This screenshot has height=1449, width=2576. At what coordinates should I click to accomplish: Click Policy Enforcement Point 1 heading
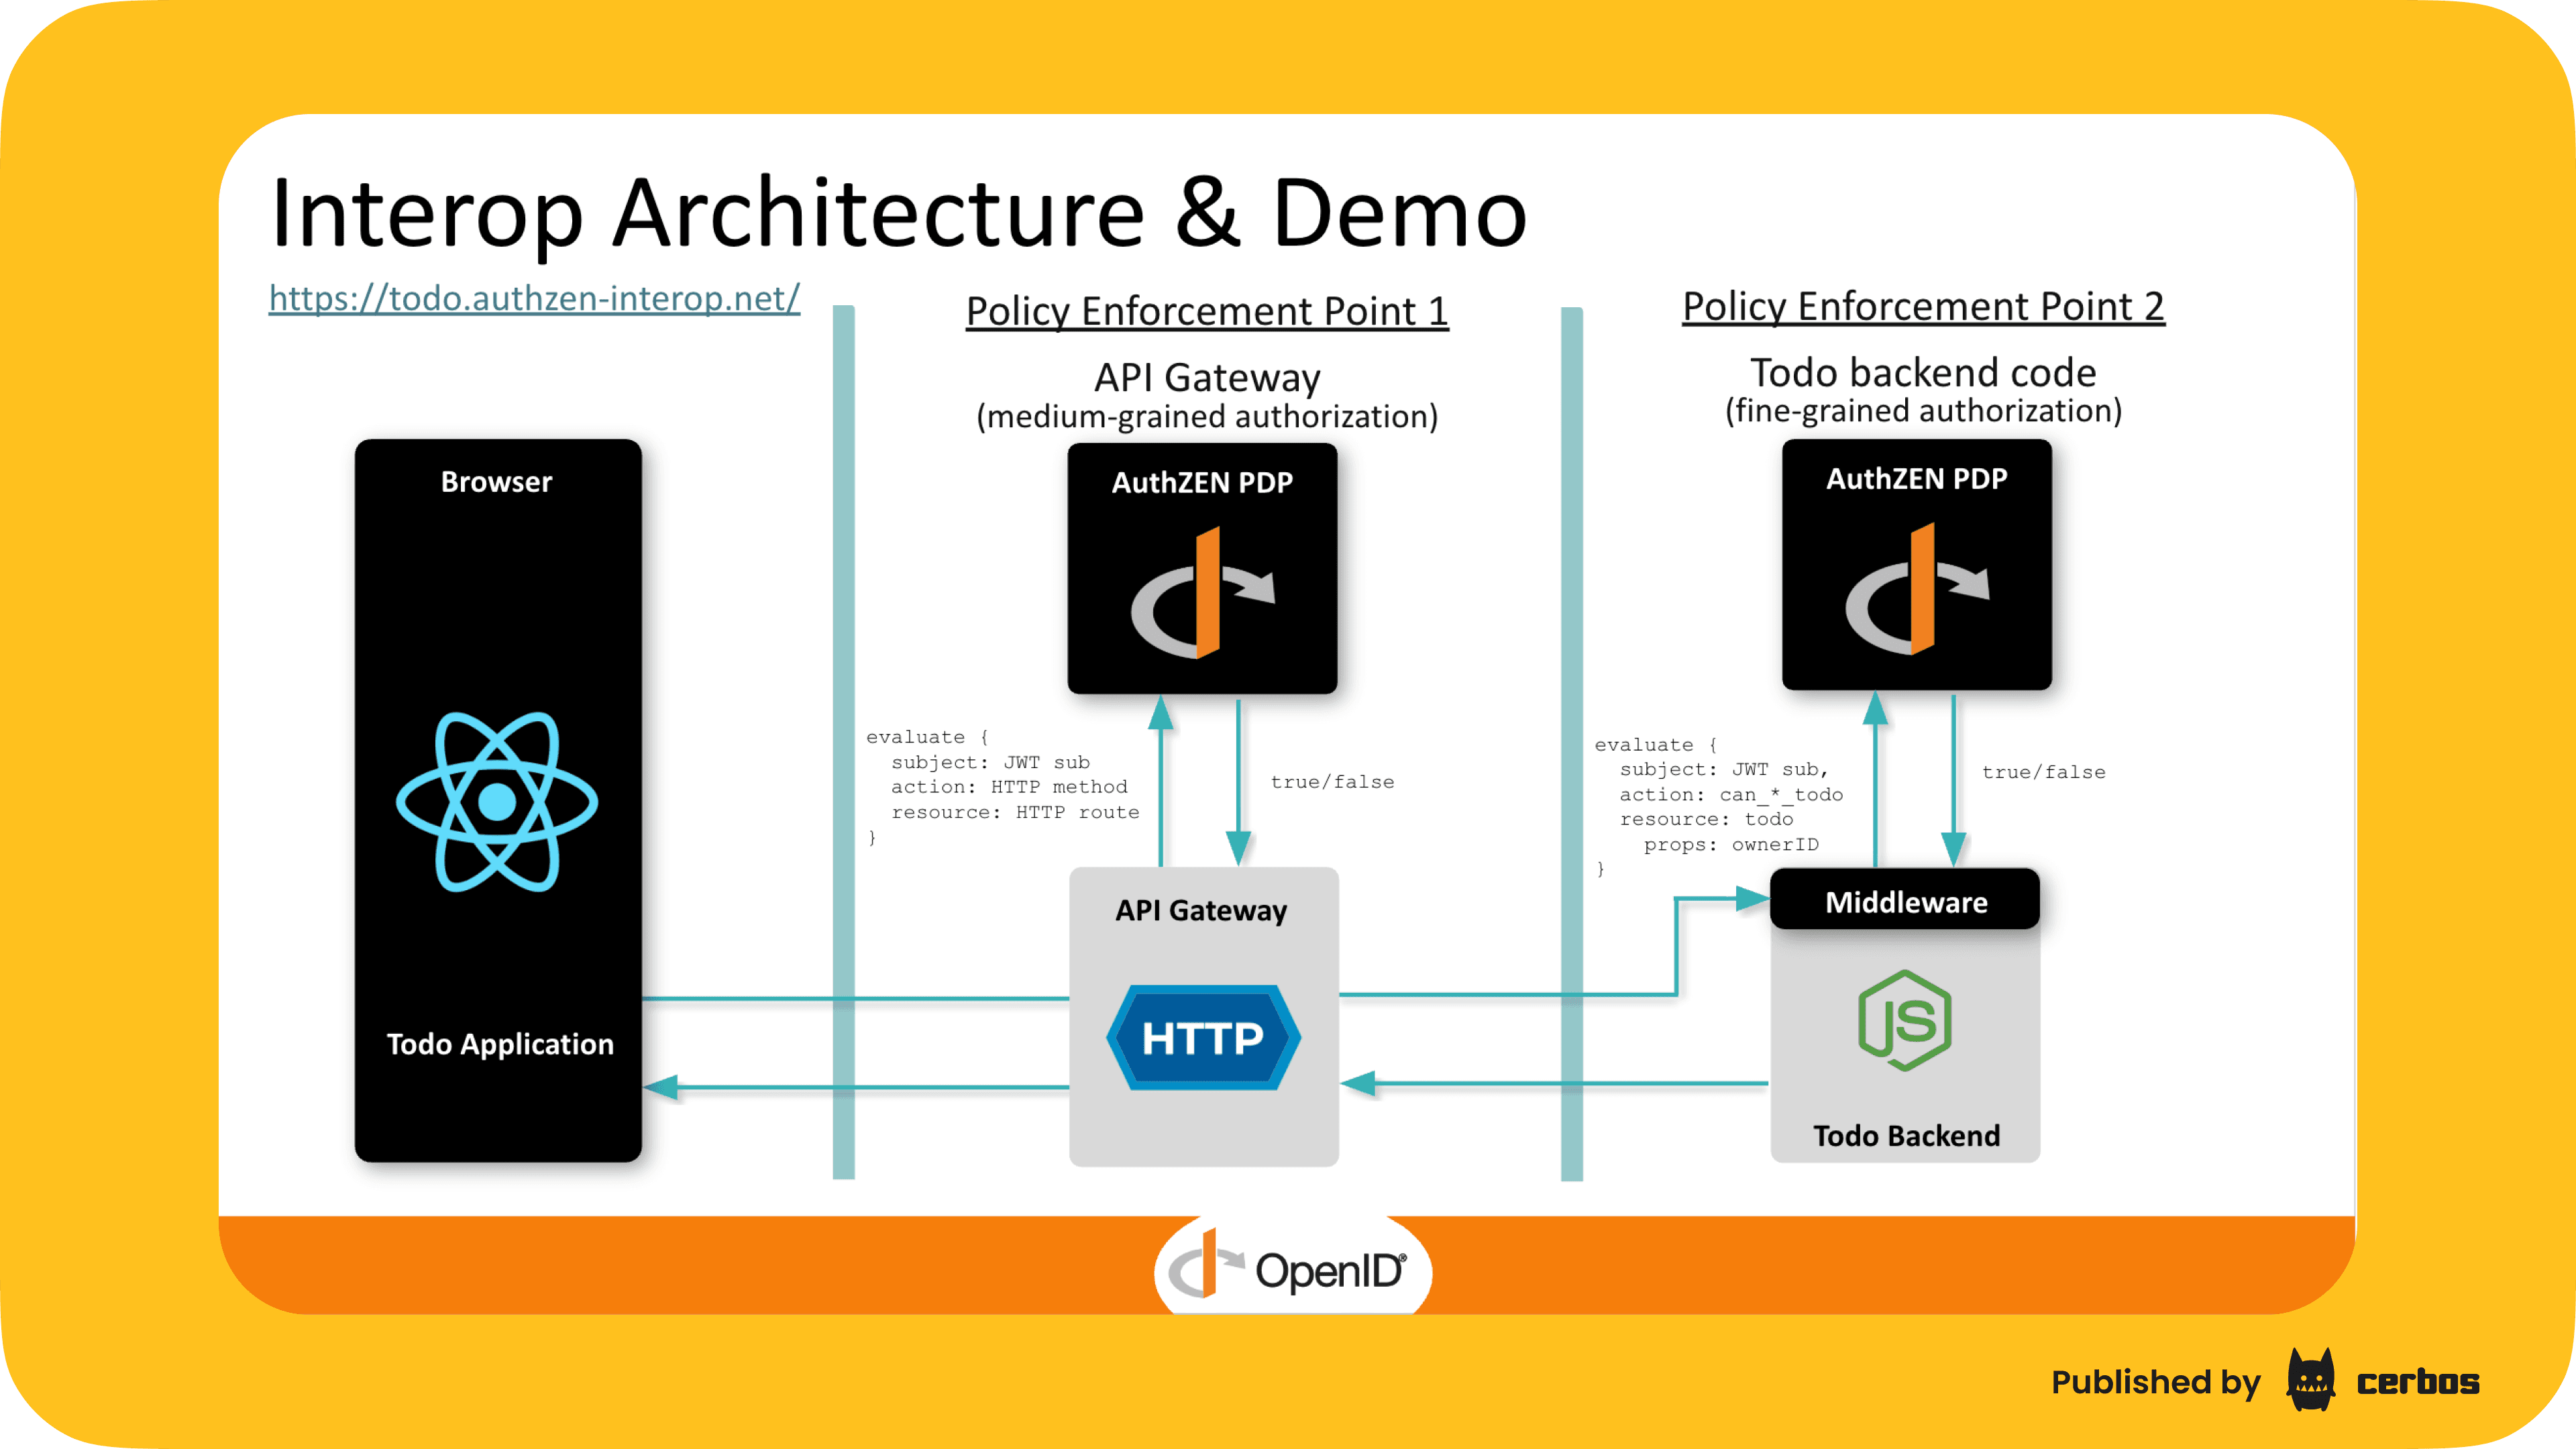[1207, 311]
